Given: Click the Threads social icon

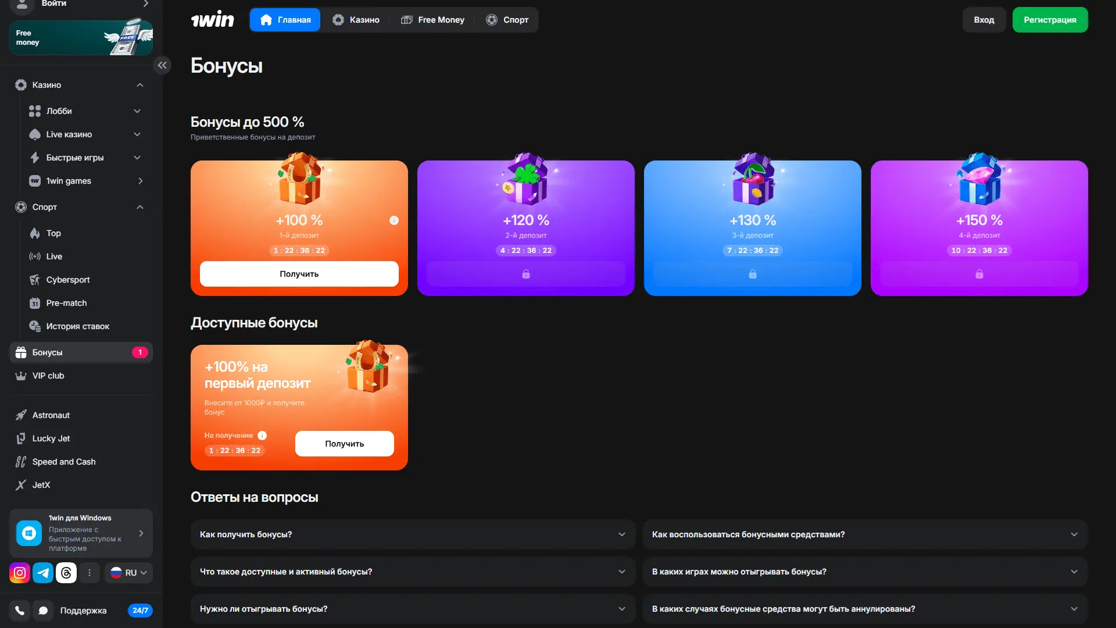Looking at the screenshot, I should [x=66, y=573].
